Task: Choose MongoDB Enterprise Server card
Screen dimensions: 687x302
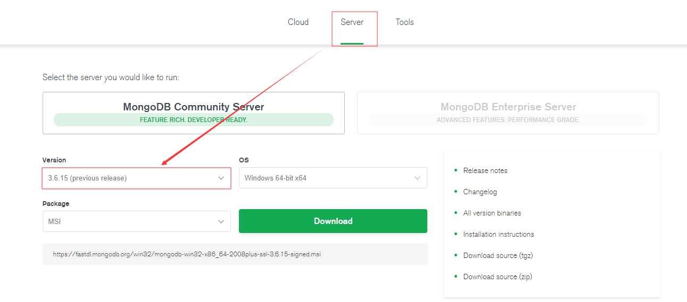Action: [x=508, y=113]
